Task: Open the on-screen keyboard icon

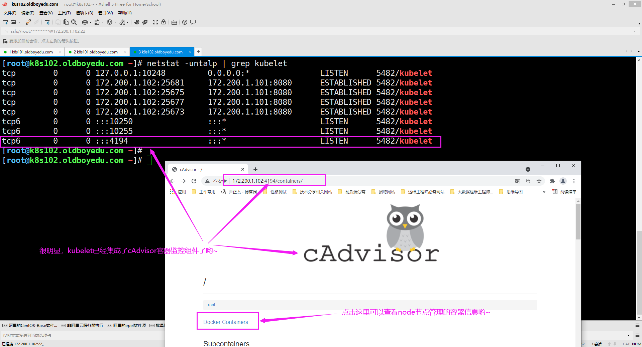Action: point(174,22)
